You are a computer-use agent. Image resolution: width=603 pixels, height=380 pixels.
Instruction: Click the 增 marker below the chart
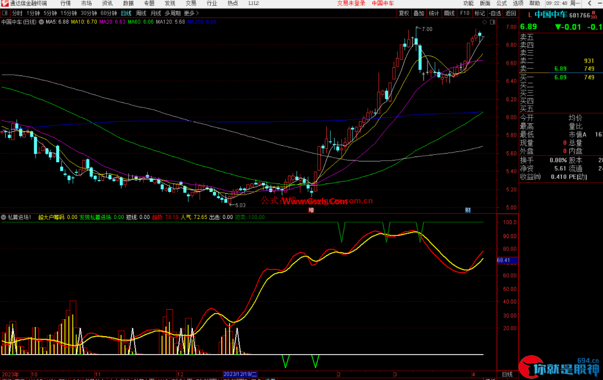pos(311,210)
